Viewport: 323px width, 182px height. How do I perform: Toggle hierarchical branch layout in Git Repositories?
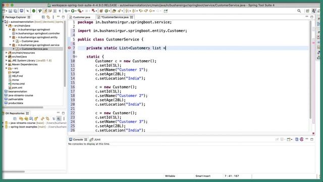pos(53,119)
